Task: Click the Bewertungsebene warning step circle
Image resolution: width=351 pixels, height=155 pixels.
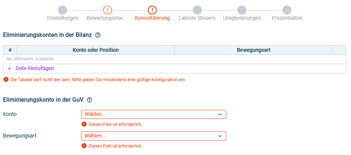Action: click(x=107, y=10)
